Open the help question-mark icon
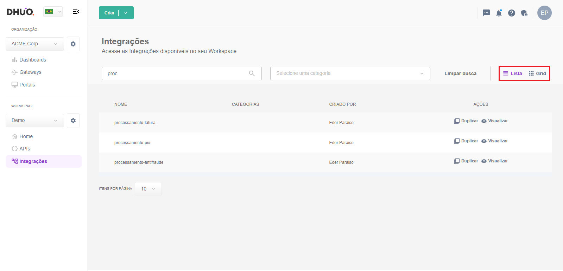This screenshot has height=271, width=563. (x=512, y=13)
